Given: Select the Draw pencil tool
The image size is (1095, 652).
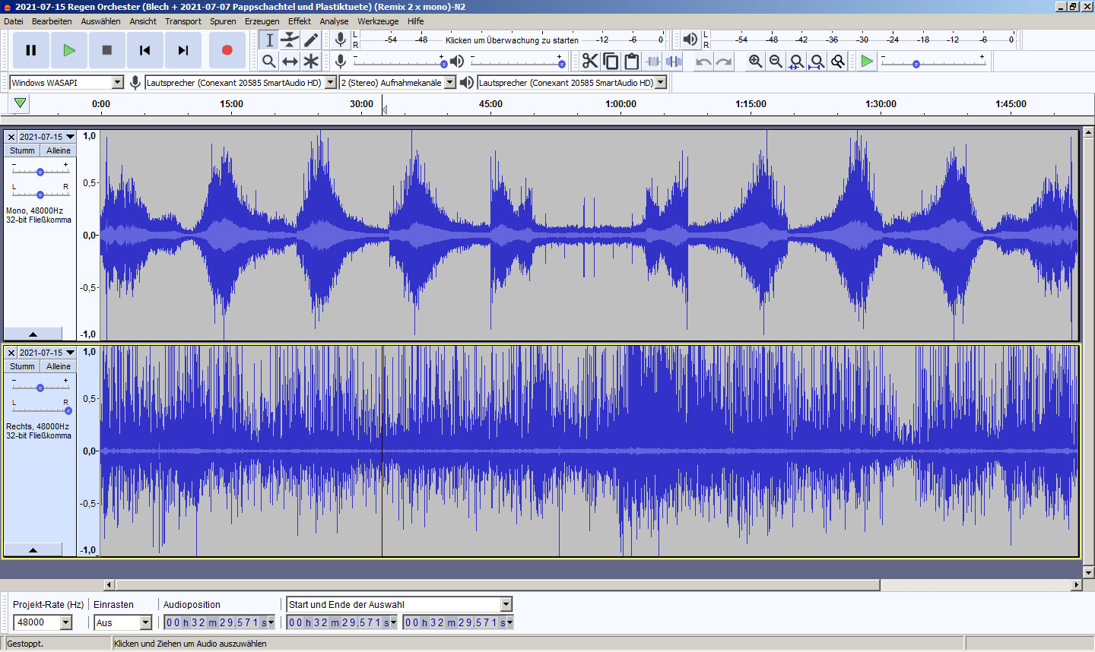Looking at the screenshot, I should tap(311, 40).
